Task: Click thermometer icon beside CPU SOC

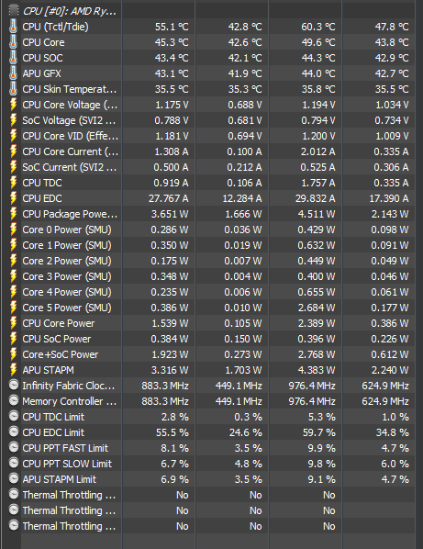Action: coord(13,58)
